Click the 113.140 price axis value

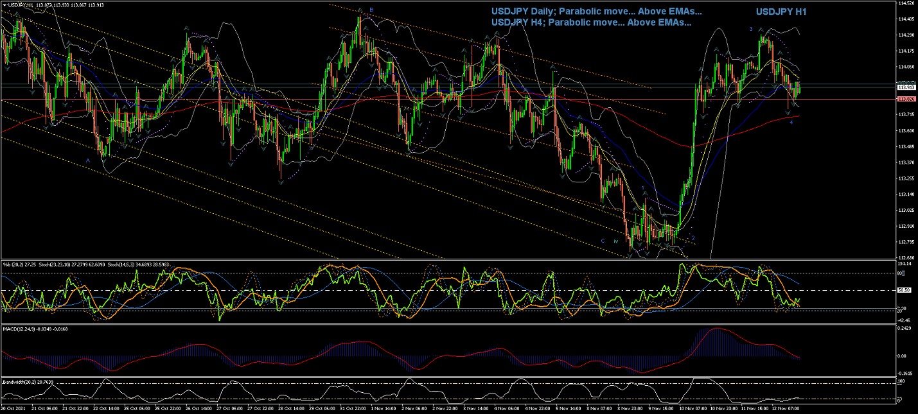tap(906, 194)
